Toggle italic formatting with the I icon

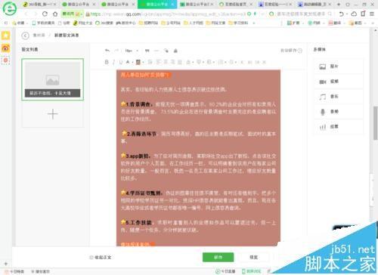(113, 62)
